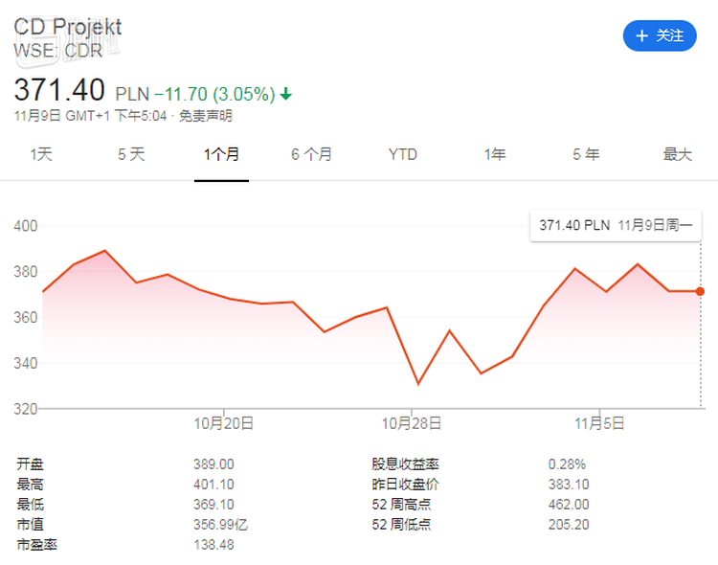Click the 市盈率 value 138.48
718x565 pixels.
point(213,544)
